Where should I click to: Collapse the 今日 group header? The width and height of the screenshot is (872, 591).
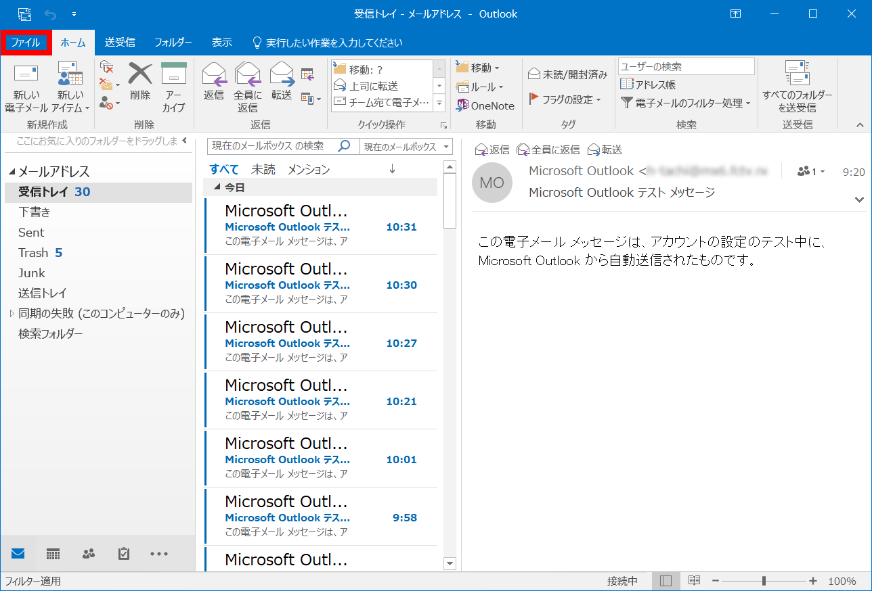pyautogui.click(x=217, y=187)
